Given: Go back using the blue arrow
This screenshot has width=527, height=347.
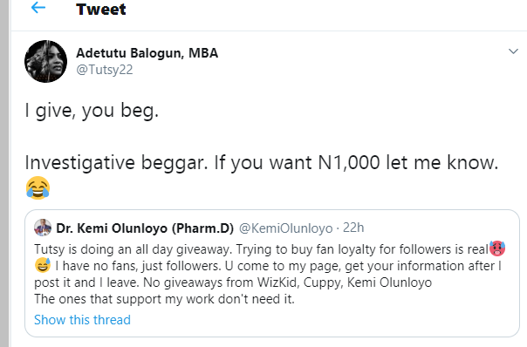Looking at the screenshot, I should click(x=38, y=8).
